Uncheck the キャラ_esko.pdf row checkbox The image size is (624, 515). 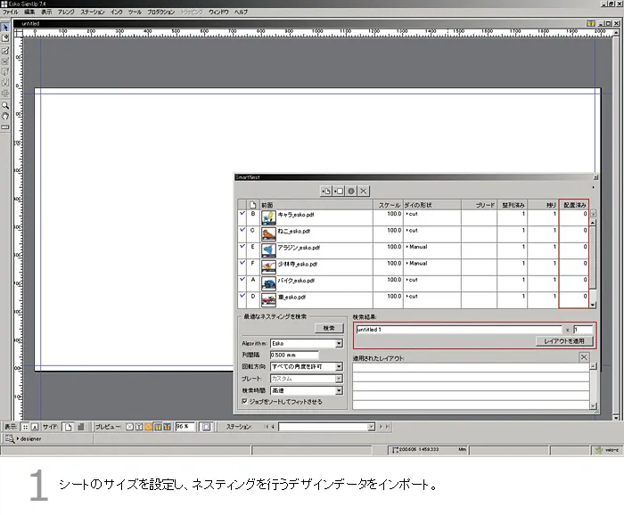(x=242, y=214)
